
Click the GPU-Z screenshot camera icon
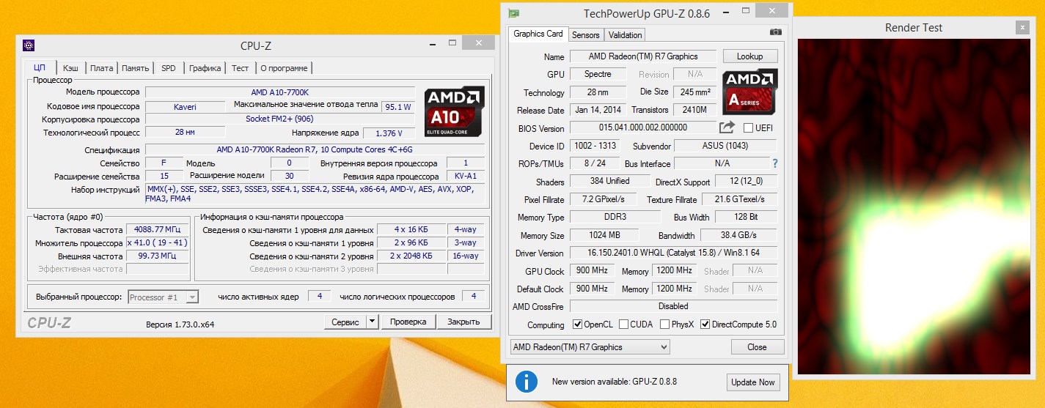[x=776, y=33]
